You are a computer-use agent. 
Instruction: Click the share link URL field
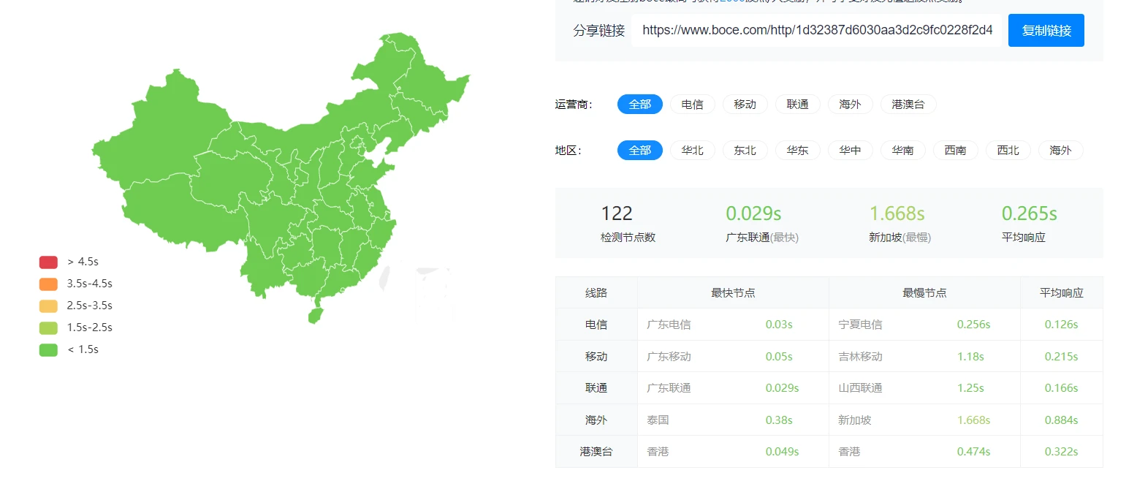pyautogui.click(x=815, y=31)
